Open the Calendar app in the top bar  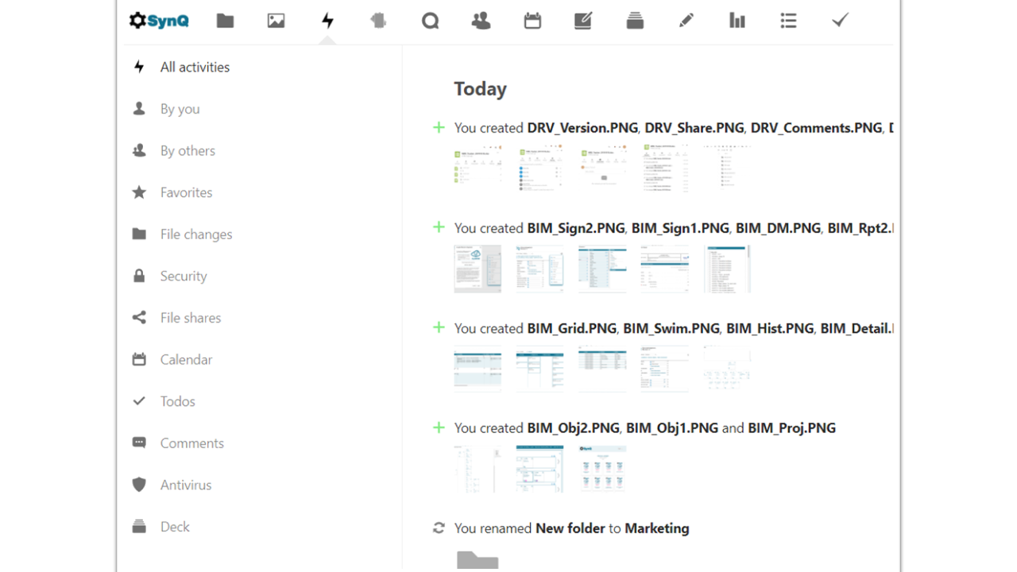(x=532, y=21)
